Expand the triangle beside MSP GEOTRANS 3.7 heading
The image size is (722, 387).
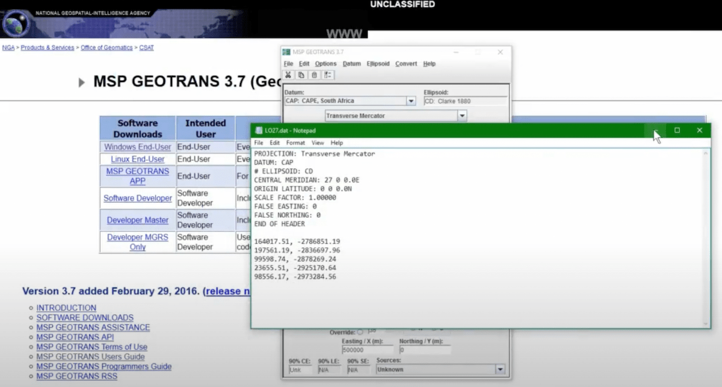[x=82, y=82]
